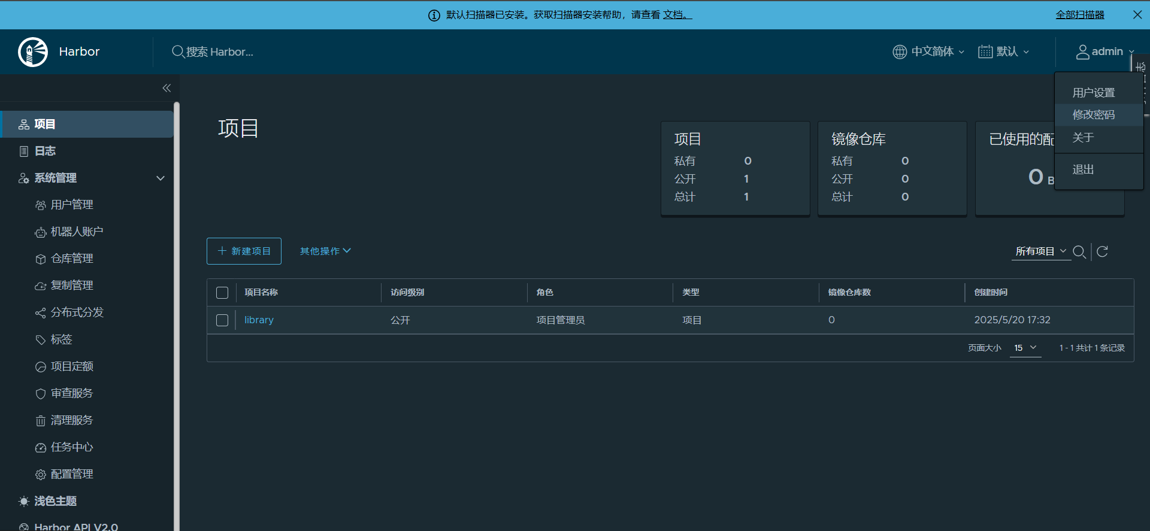Image resolution: width=1150 pixels, height=531 pixels.
Task: Toggle the admin user menu chevron
Action: [x=1131, y=52]
